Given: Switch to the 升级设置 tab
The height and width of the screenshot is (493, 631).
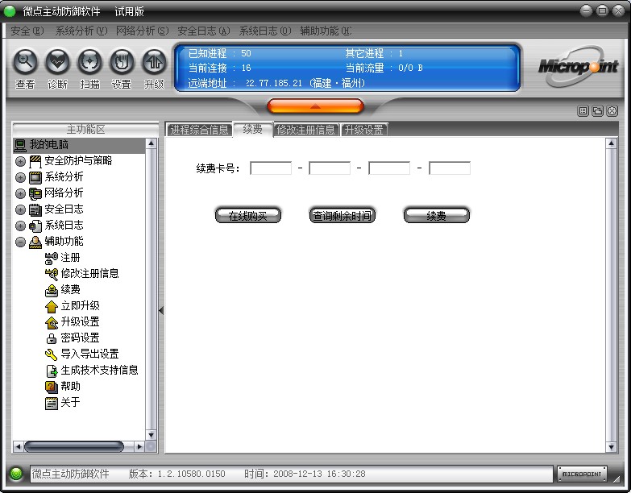Looking at the screenshot, I should point(364,130).
